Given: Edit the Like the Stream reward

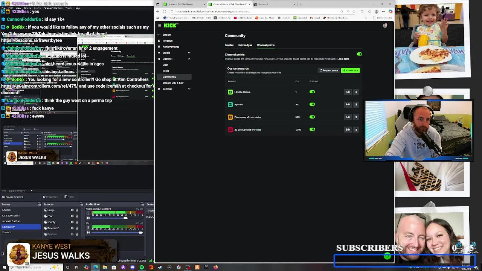Looking at the screenshot, I should pos(348,92).
